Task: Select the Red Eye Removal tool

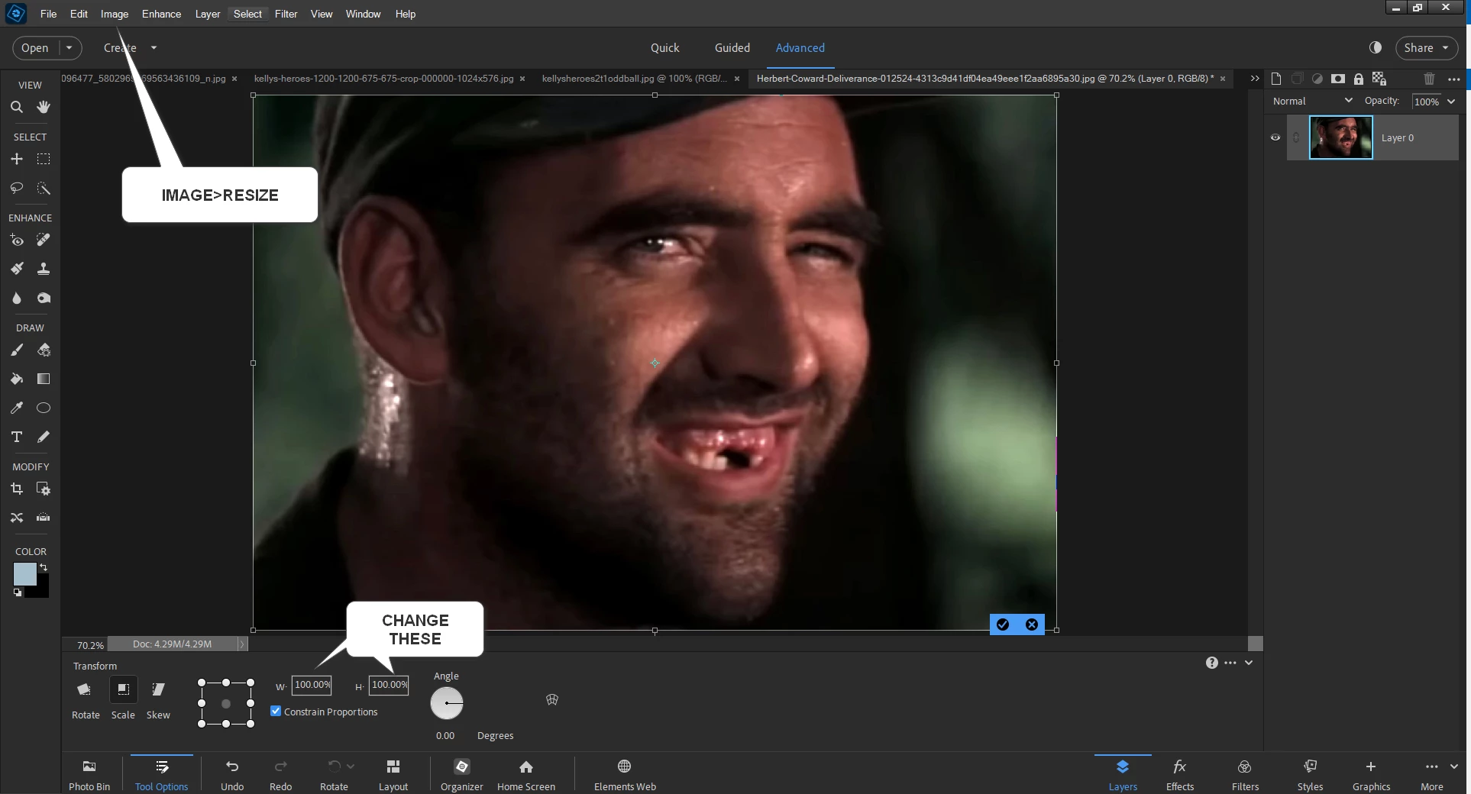Action: [17, 240]
